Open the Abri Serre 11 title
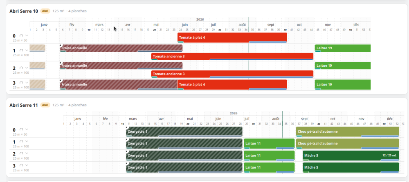The height and width of the screenshot is (182, 409). [x=24, y=105]
